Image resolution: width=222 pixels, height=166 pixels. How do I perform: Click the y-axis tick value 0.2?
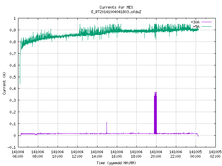click(x=12, y=112)
